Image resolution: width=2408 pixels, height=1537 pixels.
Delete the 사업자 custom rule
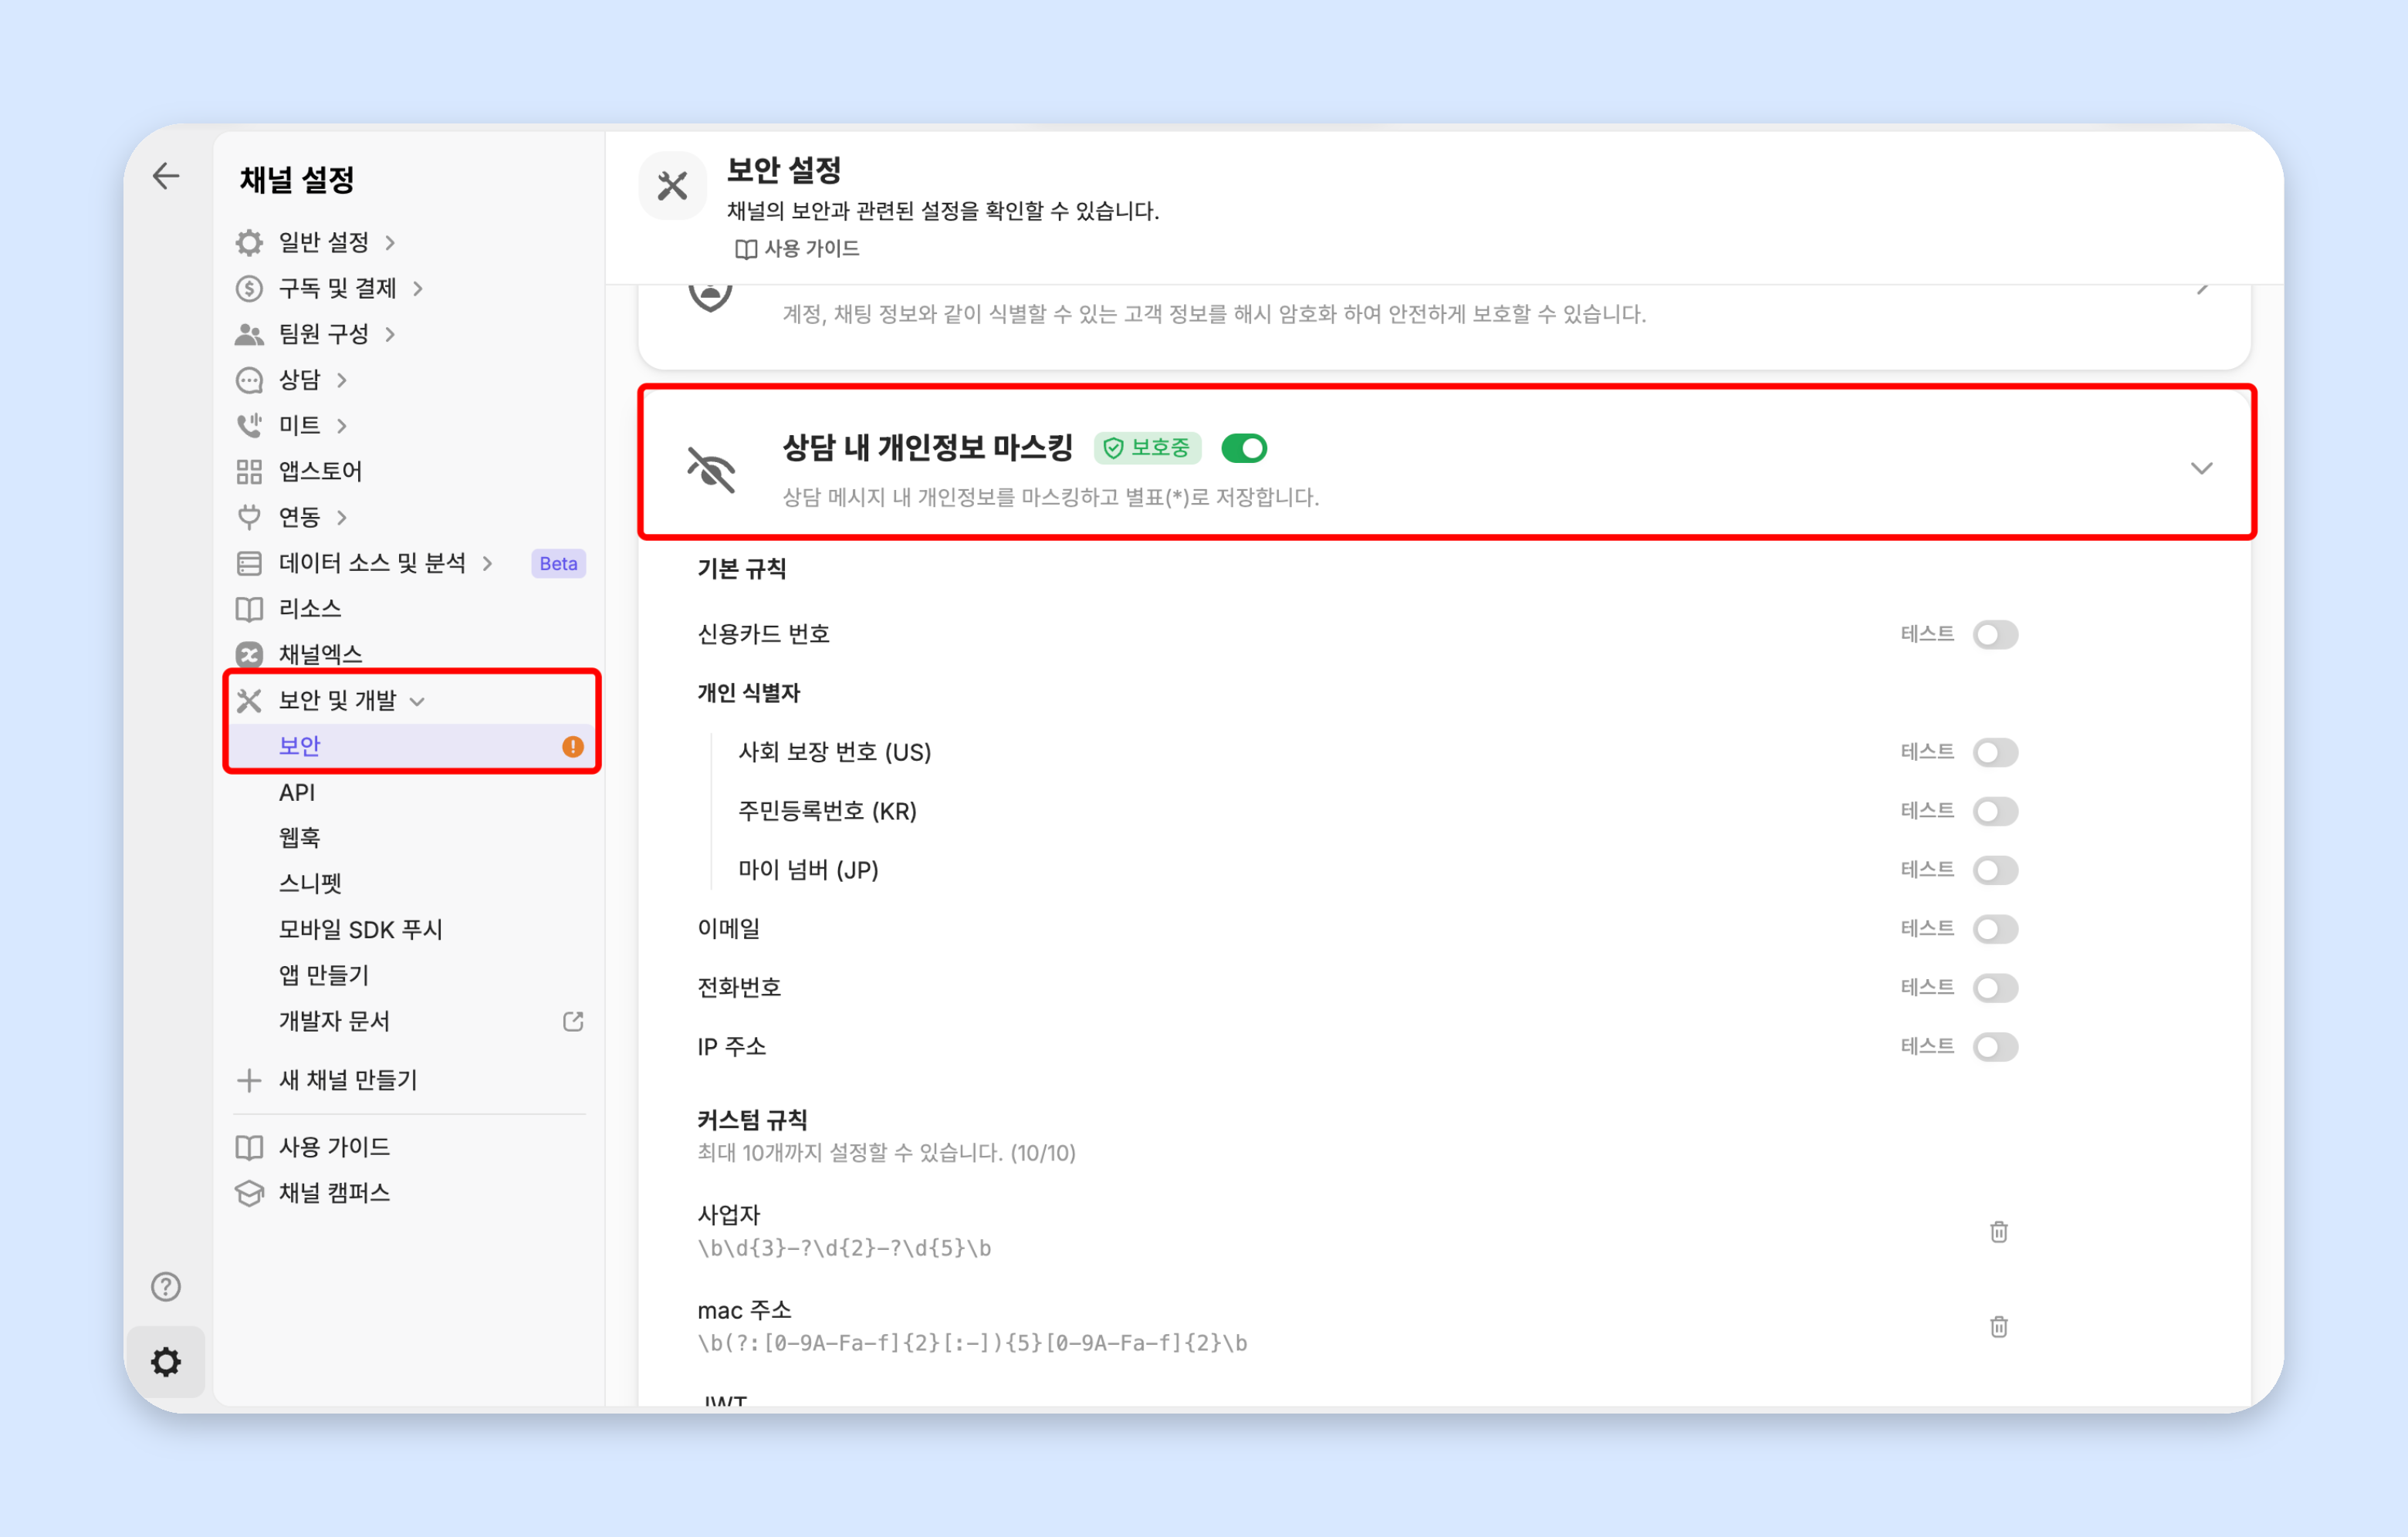(1998, 1231)
